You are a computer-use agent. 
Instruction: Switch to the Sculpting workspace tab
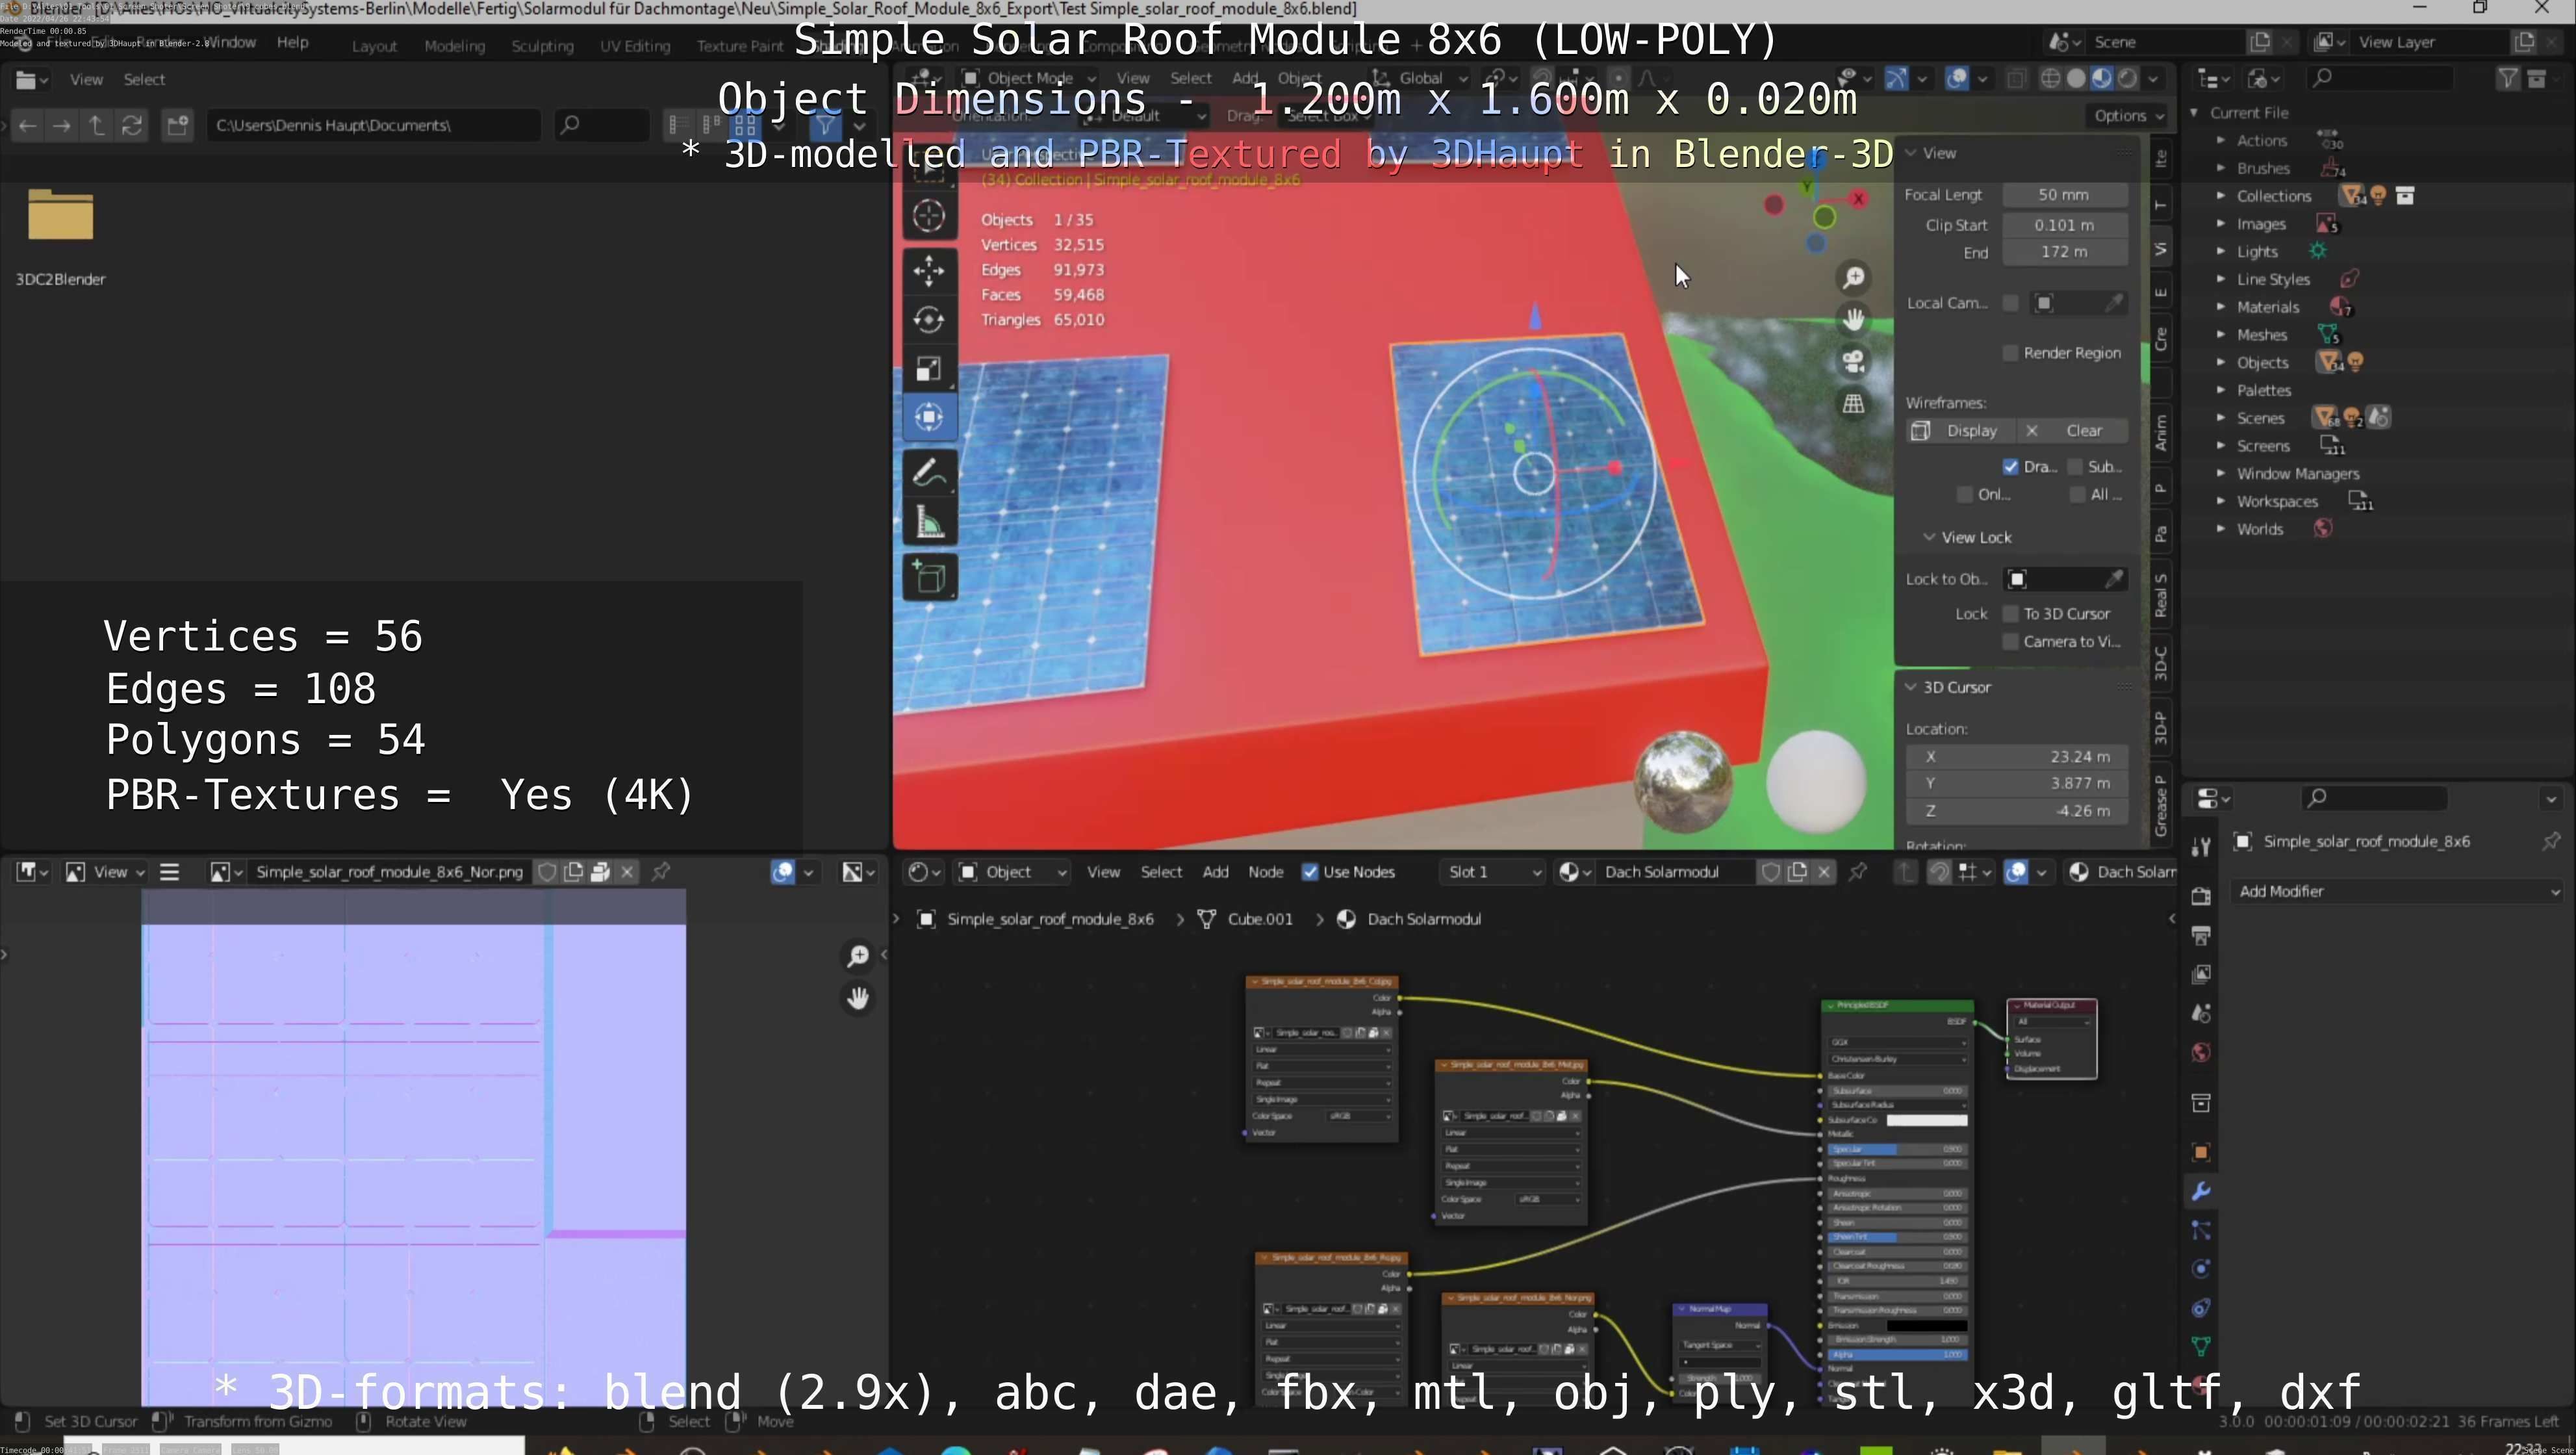pyautogui.click(x=542, y=46)
